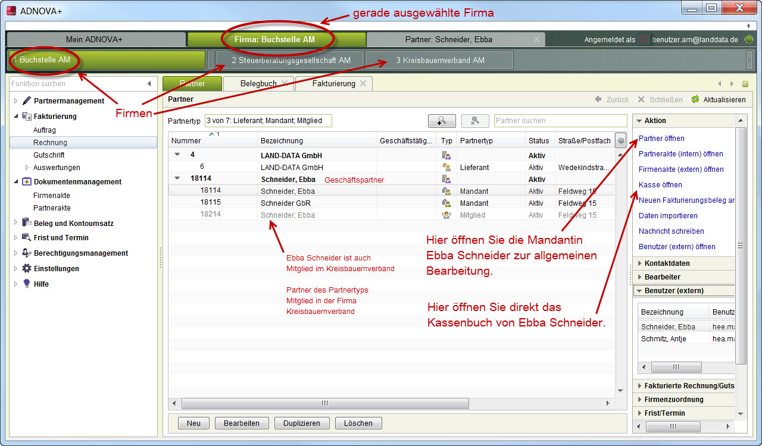Expand the Partnermanagement tree node
762x446 pixels.
point(16,101)
